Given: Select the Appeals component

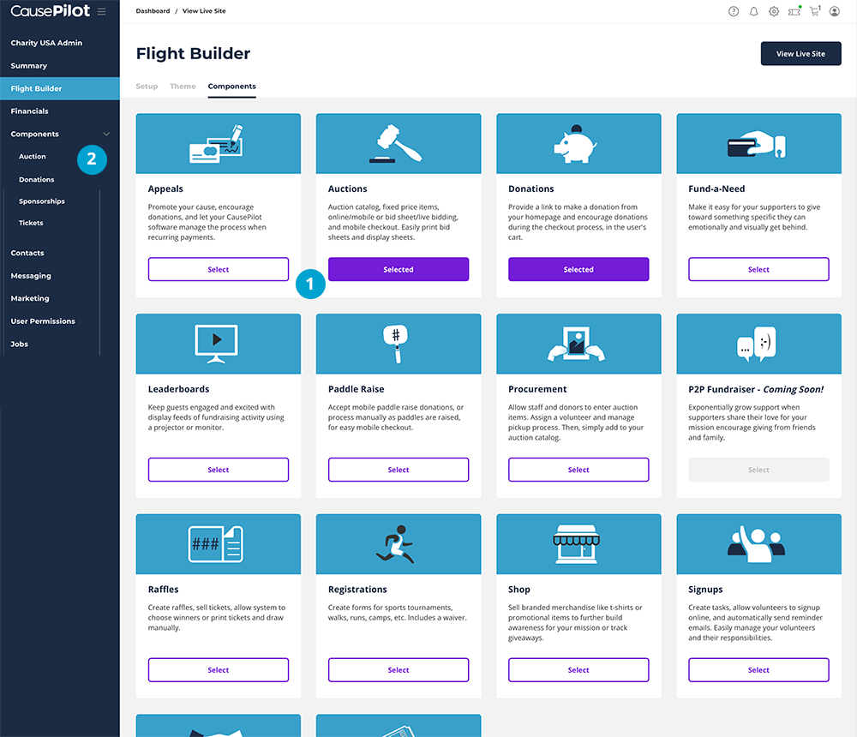Looking at the screenshot, I should [x=218, y=270].
